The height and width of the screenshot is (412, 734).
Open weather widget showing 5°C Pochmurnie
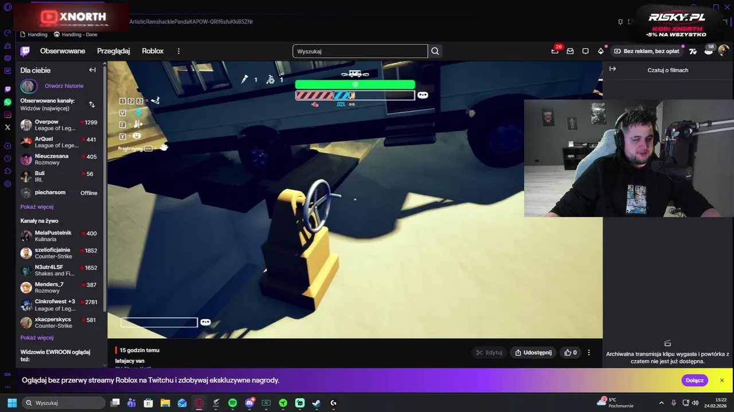[x=616, y=403]
